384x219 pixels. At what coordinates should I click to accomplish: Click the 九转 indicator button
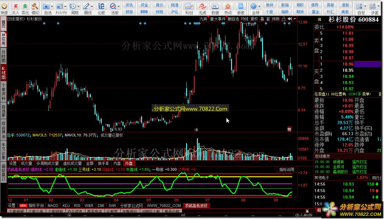203,19
